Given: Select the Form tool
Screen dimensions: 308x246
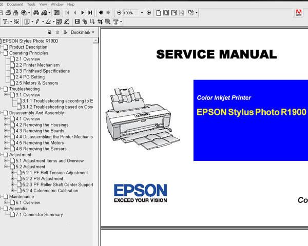Looking at the screenshot, I should [x=108, y=22].
